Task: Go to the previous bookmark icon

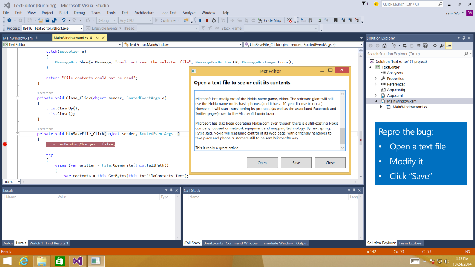Action: coord(343,20)
